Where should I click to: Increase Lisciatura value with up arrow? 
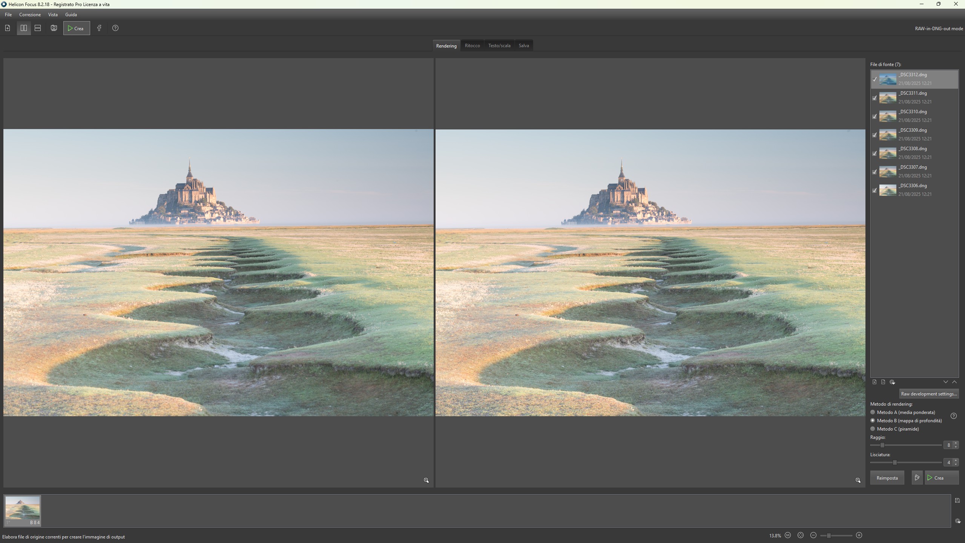coord(956,460)
